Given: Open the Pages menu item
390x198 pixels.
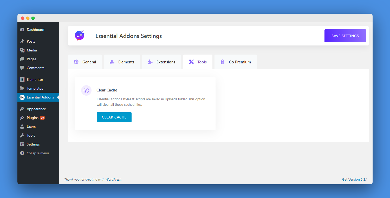Looking at the screenshot, I should pyautogui.click(x=38, y=59).
